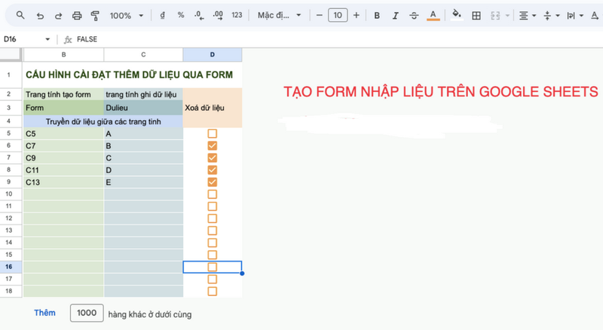
Task: Open text color picker
Action: (x=433, y=16)
